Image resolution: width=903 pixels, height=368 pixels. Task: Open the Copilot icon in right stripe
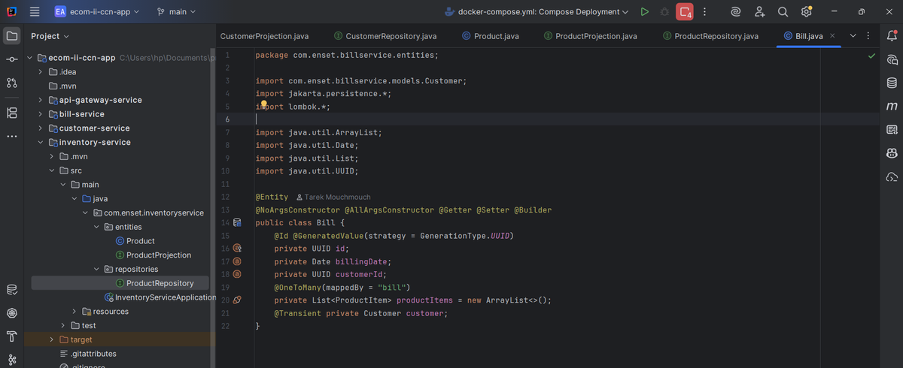[x=892, y=153]
